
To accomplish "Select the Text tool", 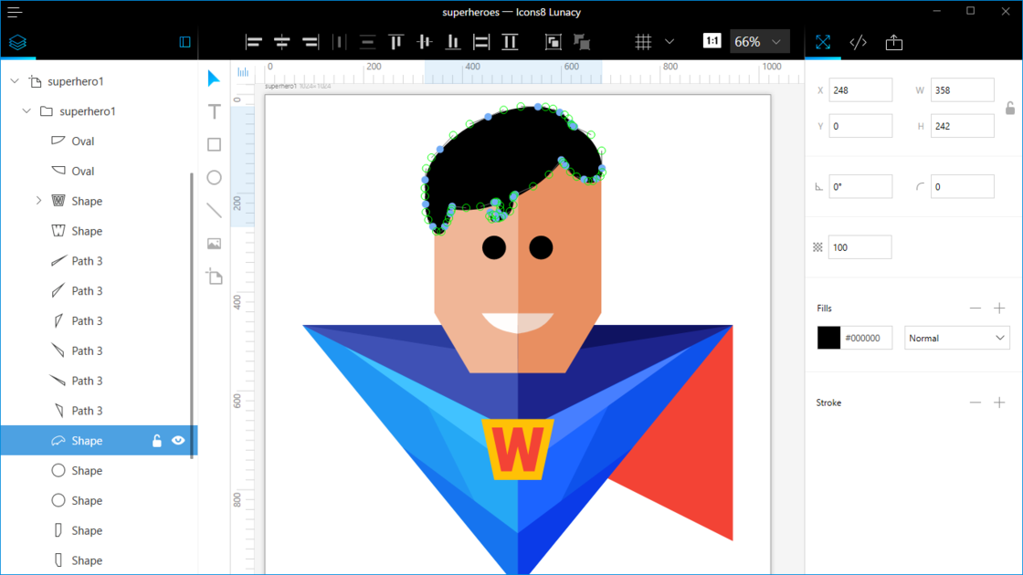I will pos(214,111).
